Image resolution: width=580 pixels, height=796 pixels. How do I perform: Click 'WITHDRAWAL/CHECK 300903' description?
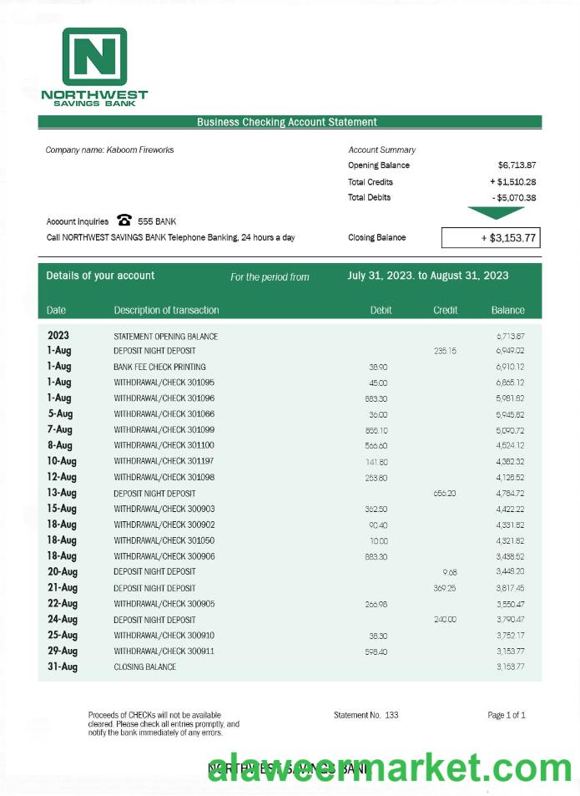pos(164,509)
